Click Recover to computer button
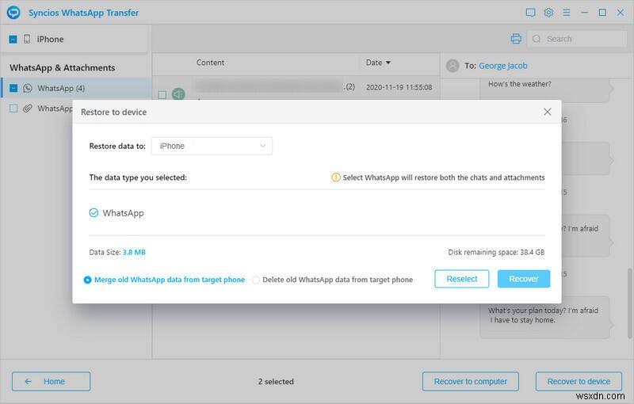634x404 pixels. click(470, 381)
